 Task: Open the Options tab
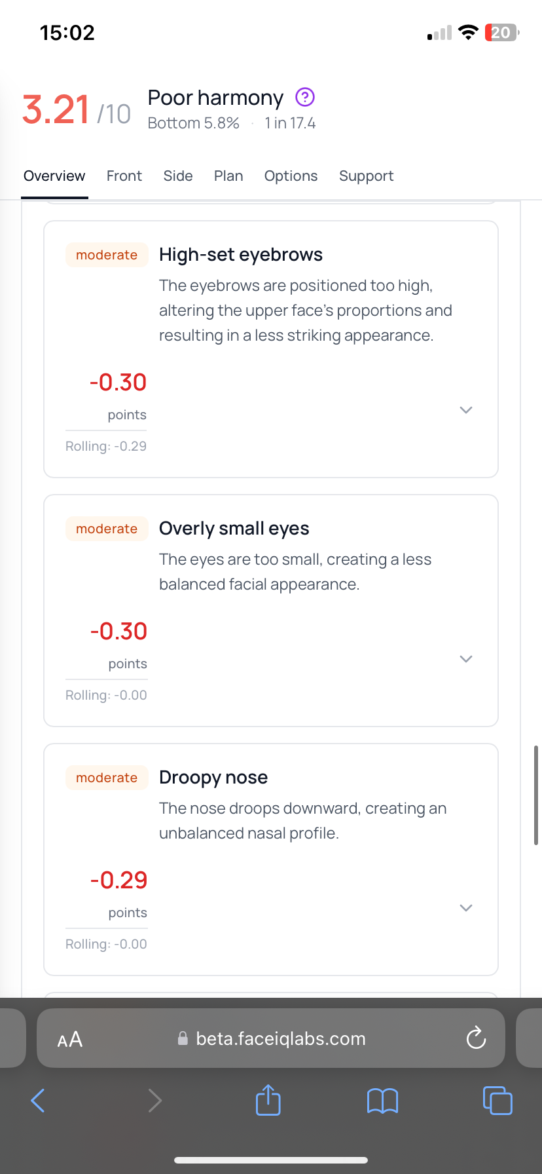pyautogui.click(x=291, y=176)
